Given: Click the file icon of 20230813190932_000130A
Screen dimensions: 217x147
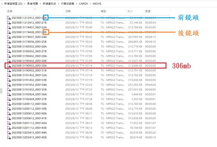Looking at the screenshot, I should (x=9, y=66).
